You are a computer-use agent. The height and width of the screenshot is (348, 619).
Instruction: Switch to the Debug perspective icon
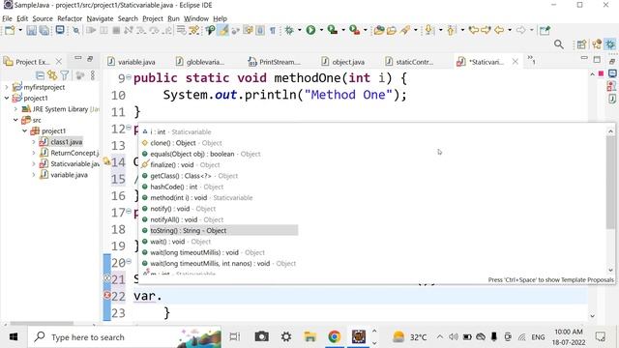(610, 44)
